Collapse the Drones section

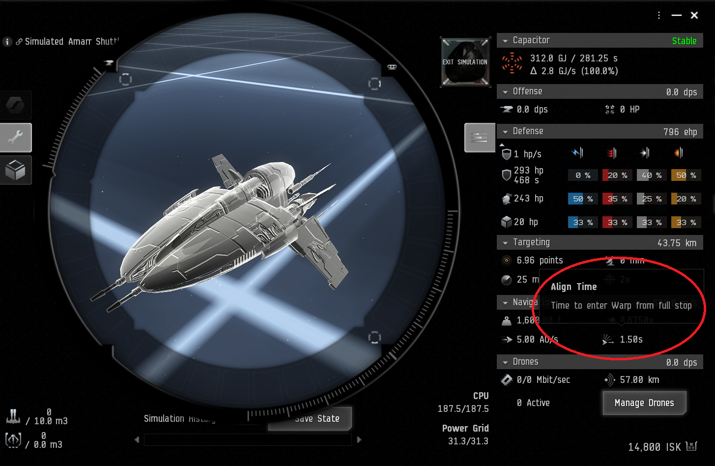coord(505,362)
